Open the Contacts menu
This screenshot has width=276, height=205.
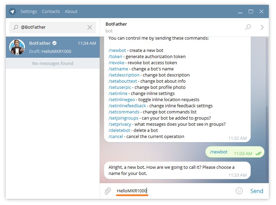pyautogui.click(x=51, y=11)
